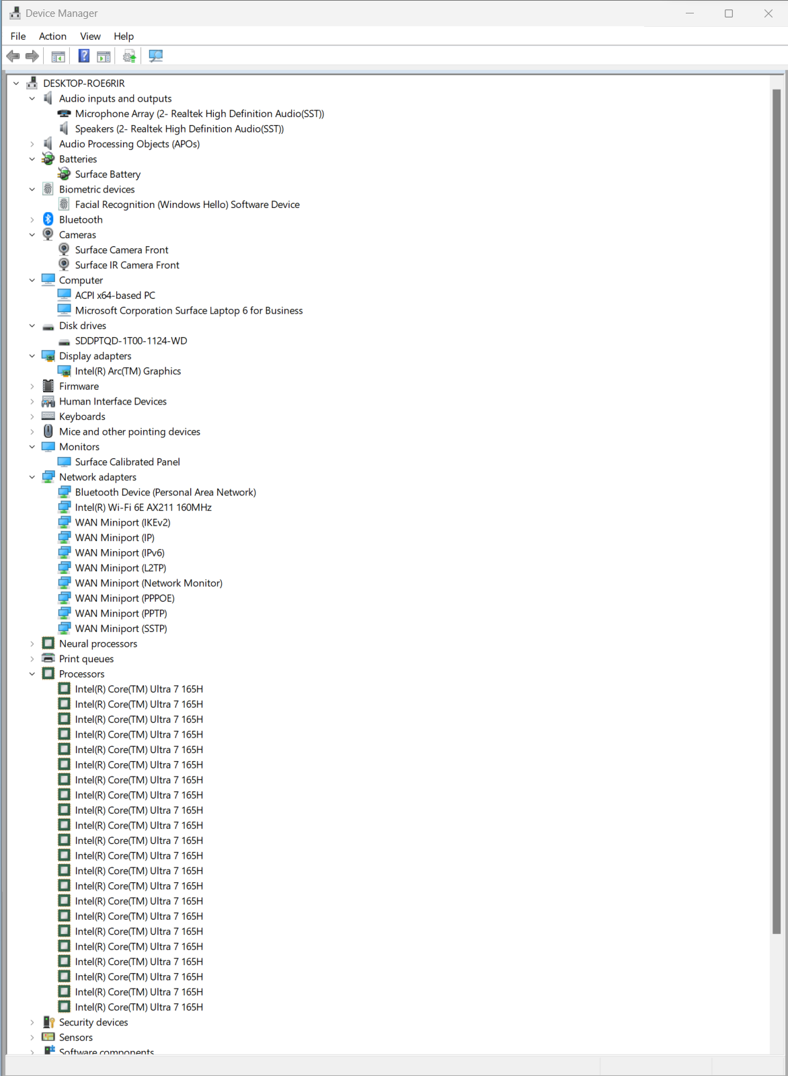Select WAN Miniport (IPv6)
Image resolution: width=788 pixels, height=1076 pixels.
click(120, 553)
